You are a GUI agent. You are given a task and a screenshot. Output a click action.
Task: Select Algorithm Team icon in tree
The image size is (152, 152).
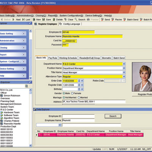click(2, 118)
